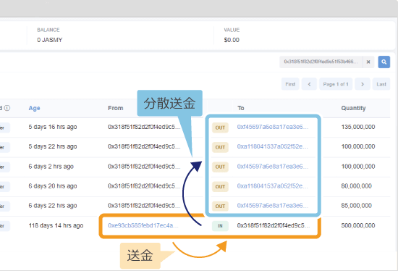This screenshot has width=398, height=271.
Task: Click the info icon beside the method column
Action: click(7, 108)
